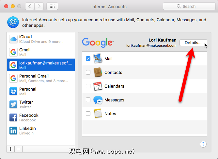Viewport: 218px width, 159px height.
Task: Click the Calendars service label
Action: click(x=114, y=86)
